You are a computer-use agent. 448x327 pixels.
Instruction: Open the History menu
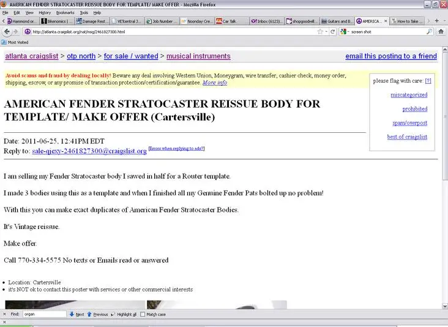(45, 13)
